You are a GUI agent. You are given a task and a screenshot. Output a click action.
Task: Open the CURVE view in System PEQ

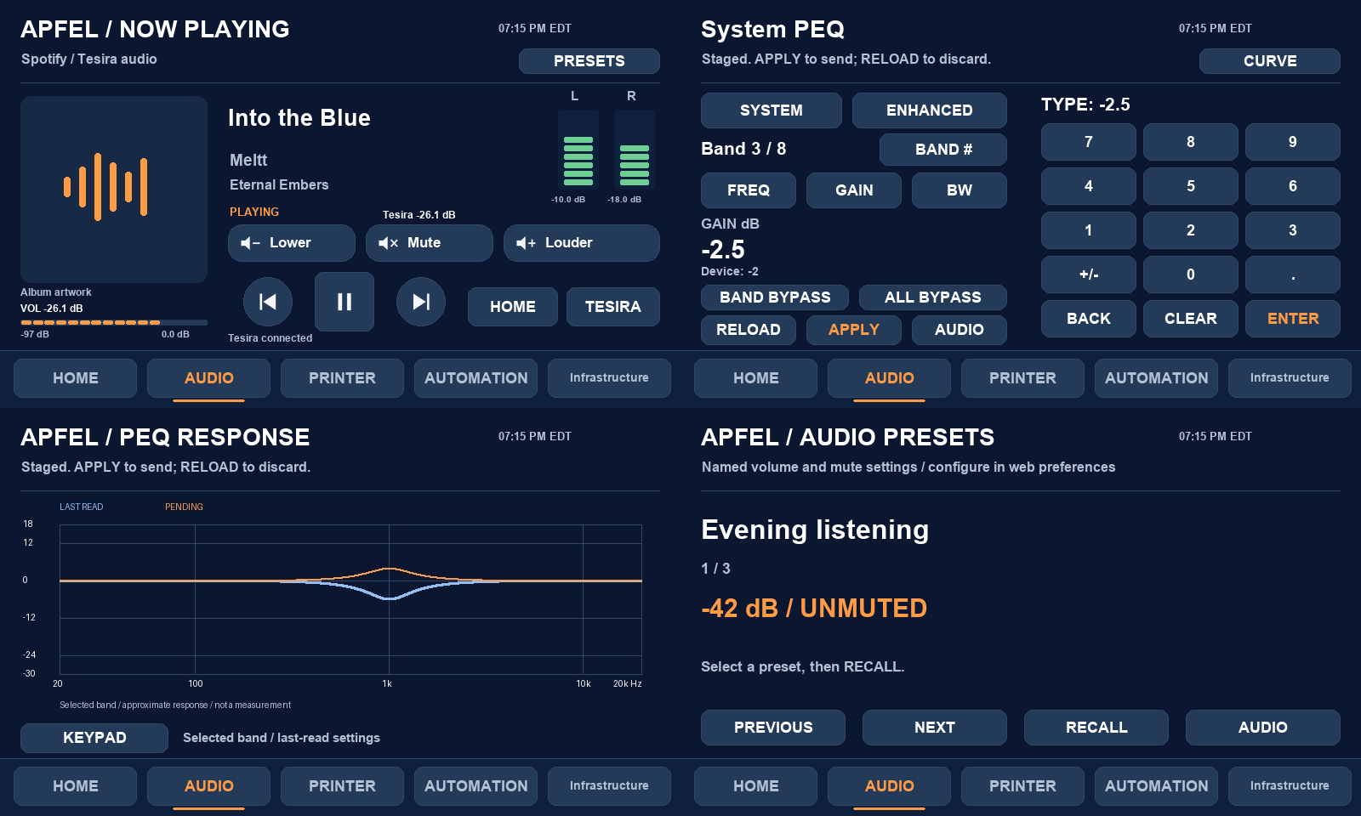pyautogui.click(x=1270, y=61)
